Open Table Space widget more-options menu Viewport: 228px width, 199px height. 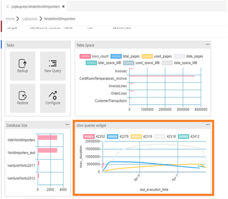[208, 44]
